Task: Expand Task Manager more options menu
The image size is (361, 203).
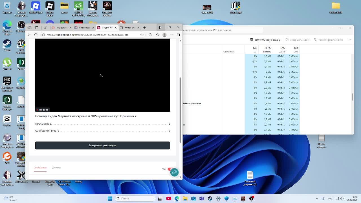Action: [349, 40]
